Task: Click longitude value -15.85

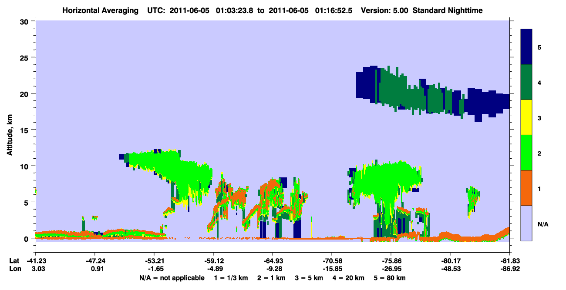Action: (332, 269)
